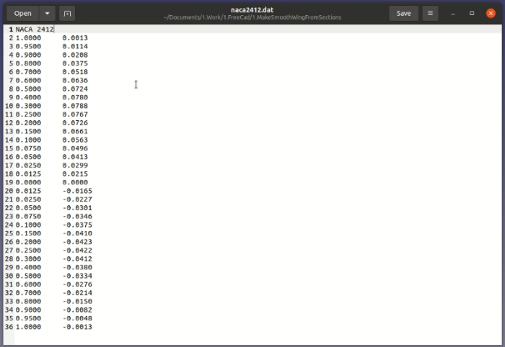Click value -0.0214 on line 32
The height and width of the screenshot is (347, 505).
coord(77,293)
